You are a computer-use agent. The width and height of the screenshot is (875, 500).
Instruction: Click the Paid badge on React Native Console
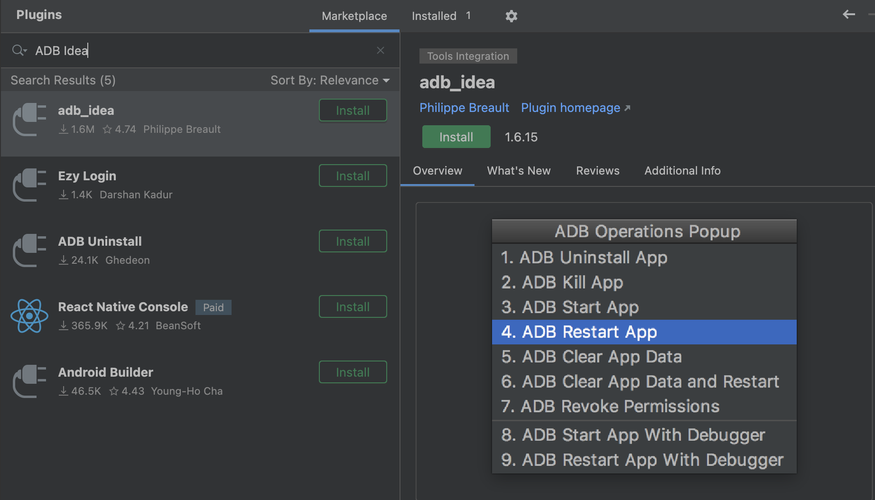coord(213,307)
